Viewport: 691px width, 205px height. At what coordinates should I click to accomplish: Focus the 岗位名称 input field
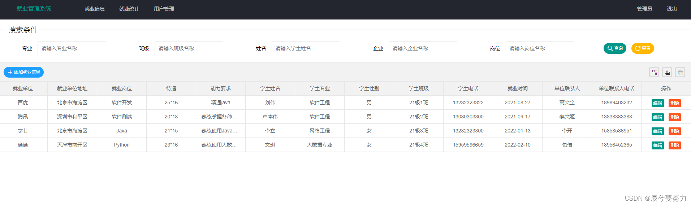tap(540, 48)
